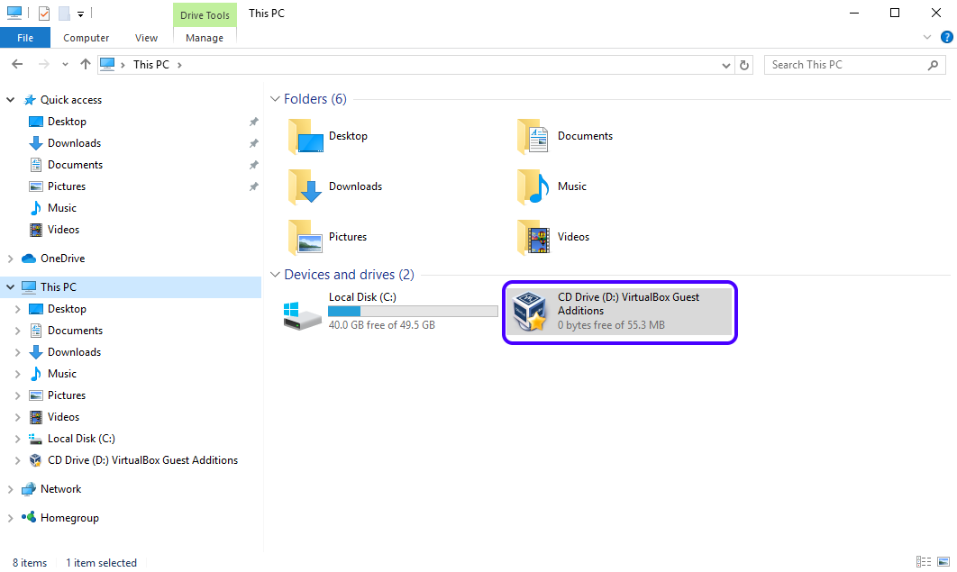Expand the OneDrive tree node
This screenshot has width=957, height=572.
point(11,259)
